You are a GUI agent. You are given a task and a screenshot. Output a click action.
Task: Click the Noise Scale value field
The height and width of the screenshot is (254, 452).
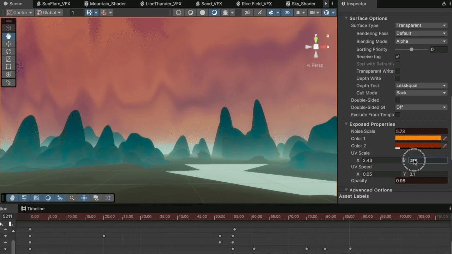(421, 131)
